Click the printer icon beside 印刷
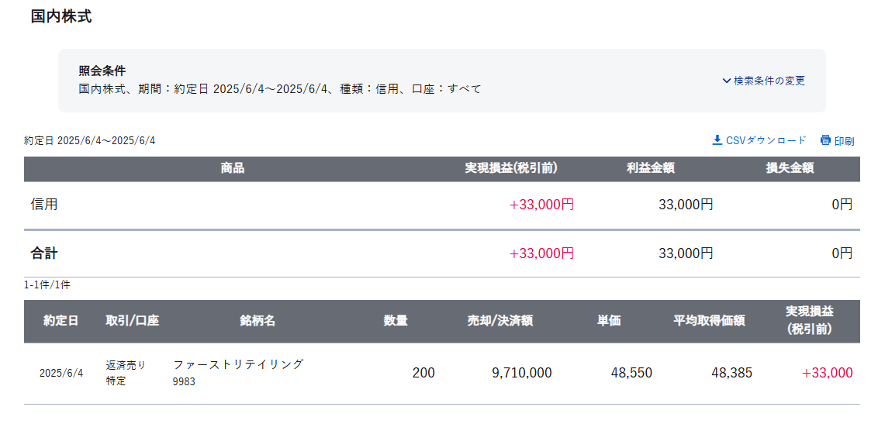This screenshot has height=424, width=878. coord(825,140)
